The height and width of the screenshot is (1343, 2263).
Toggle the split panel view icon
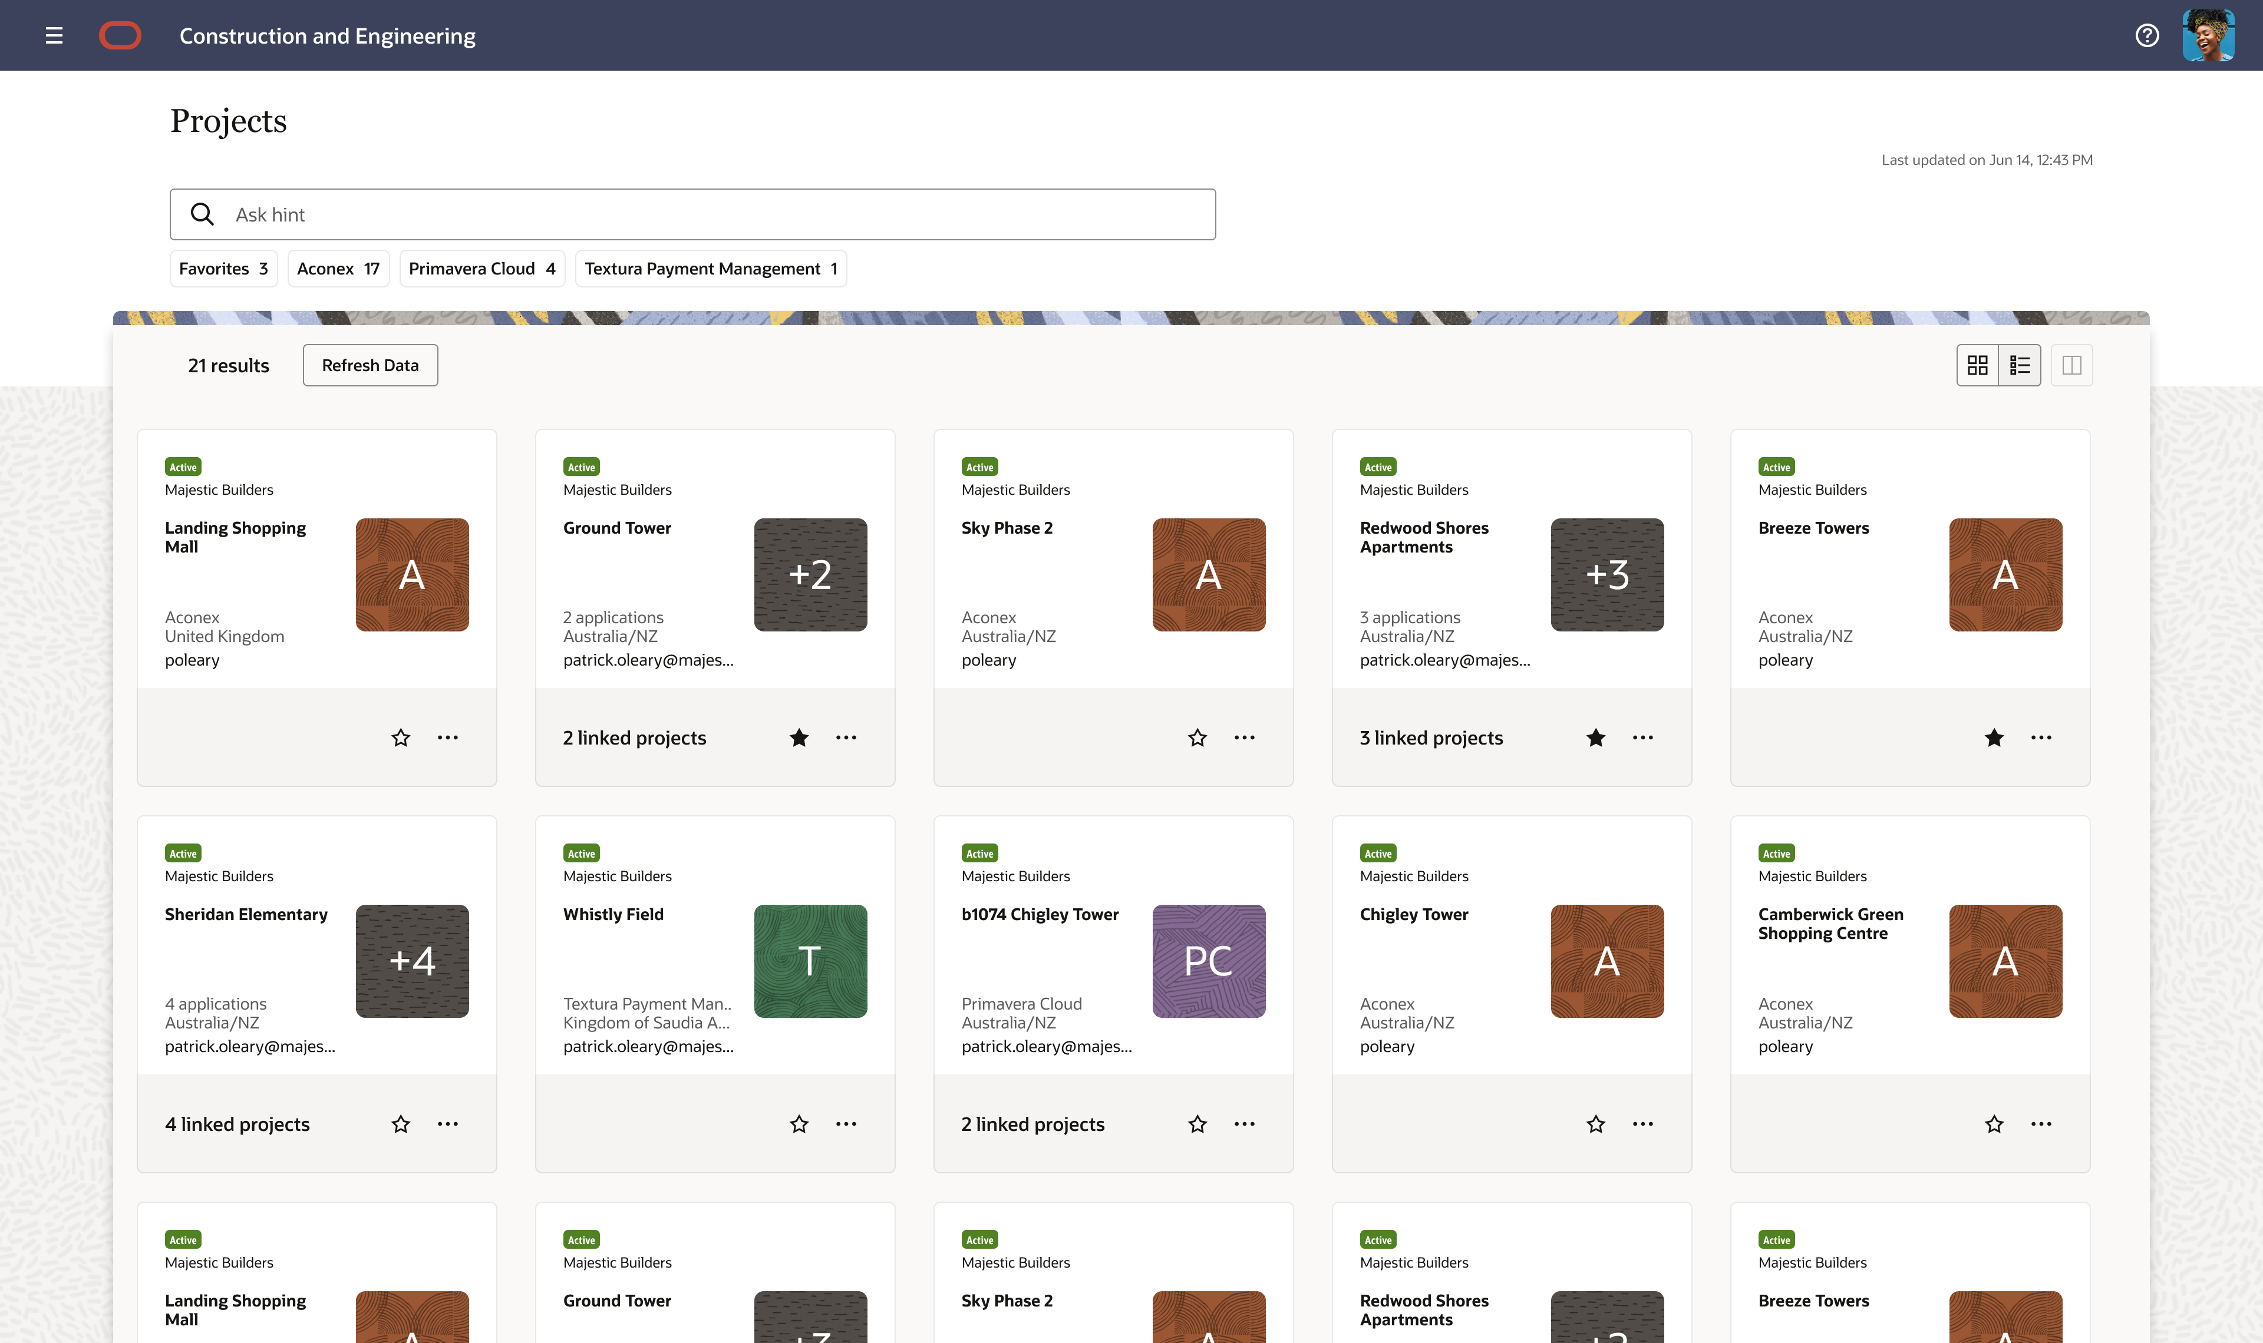tap(2072, 365)
